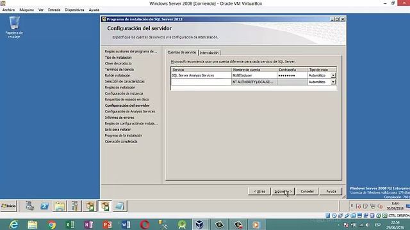
Task: Open Excel from host taskbar
Action: coord(70,224)
